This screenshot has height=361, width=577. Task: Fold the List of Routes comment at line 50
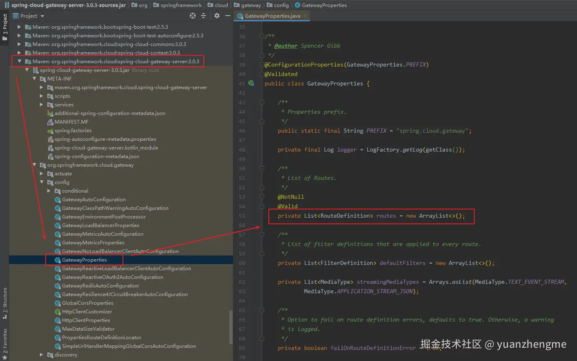pyautogui.click(x=262, y=168)
